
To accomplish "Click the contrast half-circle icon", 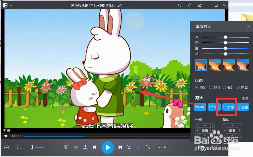I will click(197, 43).
